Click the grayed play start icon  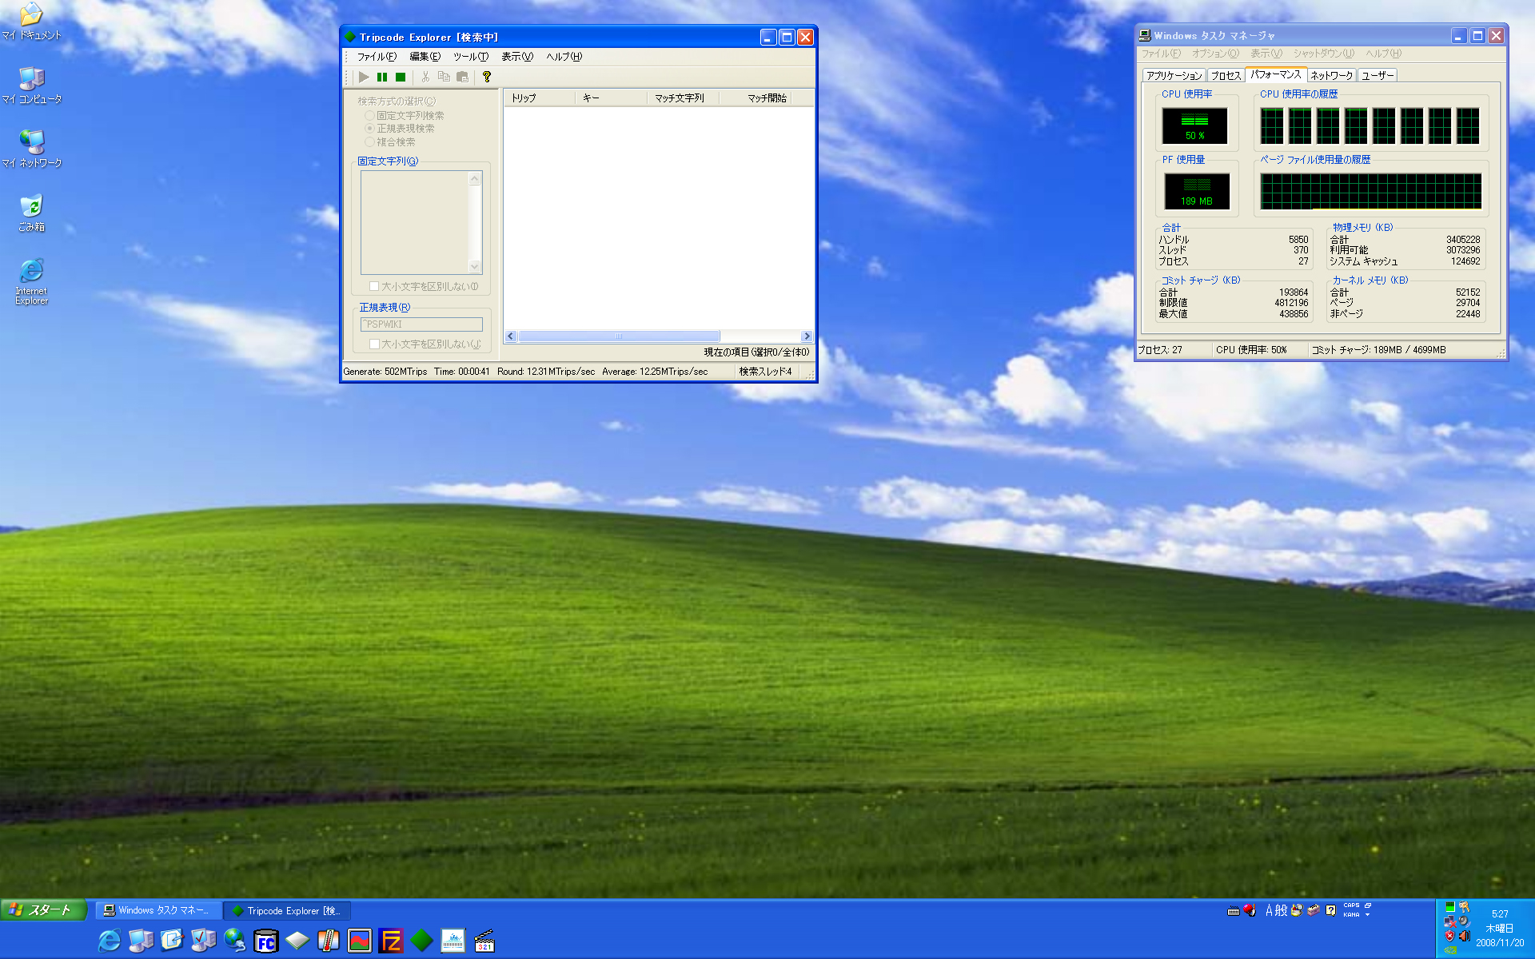(364, 78)
